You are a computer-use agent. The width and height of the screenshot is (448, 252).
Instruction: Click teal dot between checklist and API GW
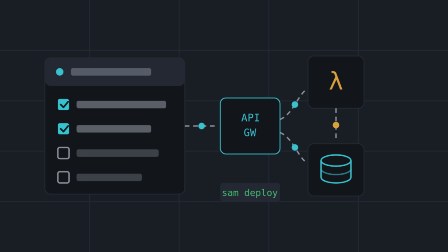(202, 126)
